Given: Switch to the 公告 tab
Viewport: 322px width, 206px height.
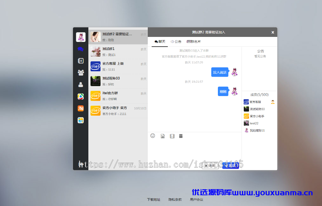Looking at the screenshot, I should (x=176, y=42).
